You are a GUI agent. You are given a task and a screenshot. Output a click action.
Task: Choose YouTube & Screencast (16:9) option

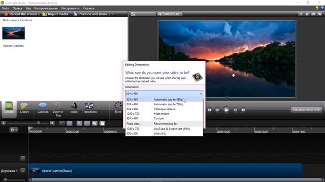pyautogui.click(x=164, y=129)
